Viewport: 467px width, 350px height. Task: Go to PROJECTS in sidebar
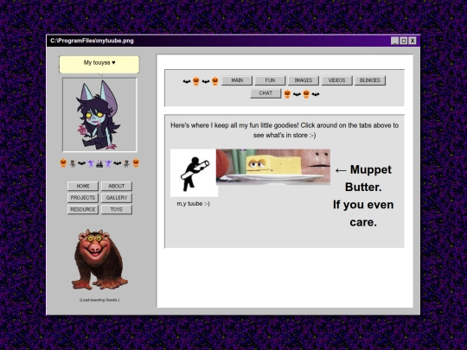point(83,198)
